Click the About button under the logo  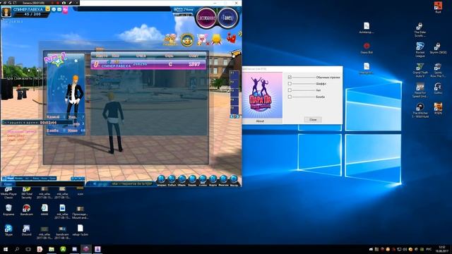tap(260, 121)
